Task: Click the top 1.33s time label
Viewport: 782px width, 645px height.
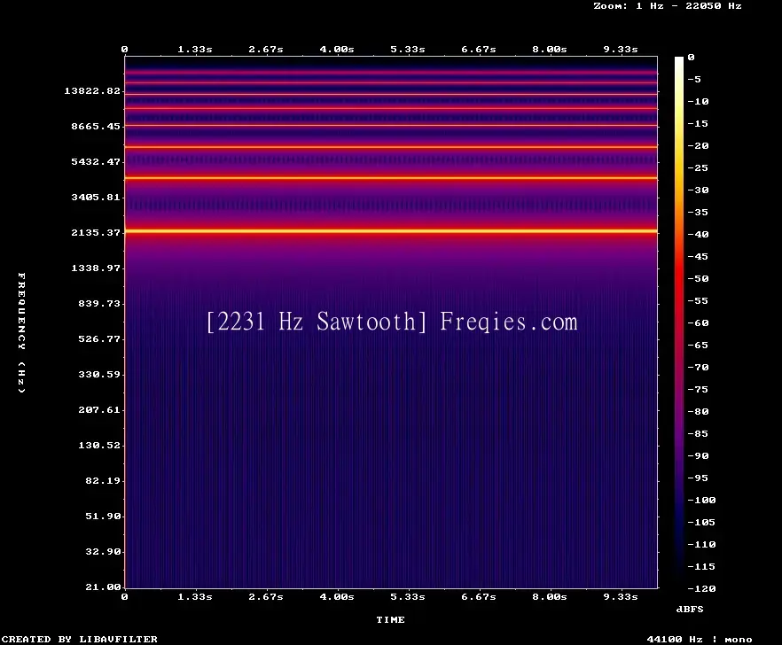Action: click(x=195, y=50)
